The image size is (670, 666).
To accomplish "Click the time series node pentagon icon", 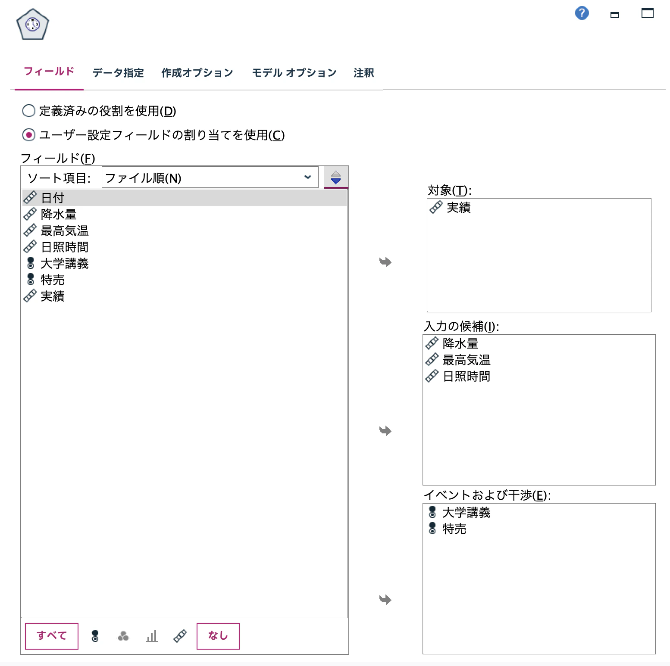I will [x=33, y=25].
